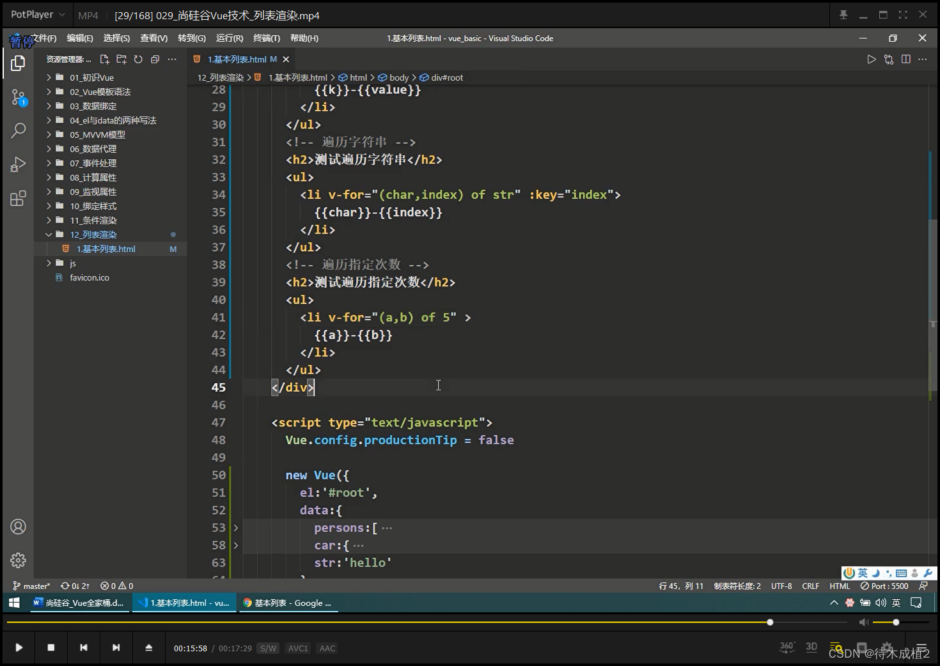Open 运行(R) menu
Image resolution: width=940 pixels, height=666 pixels.
tap(230, 38)
